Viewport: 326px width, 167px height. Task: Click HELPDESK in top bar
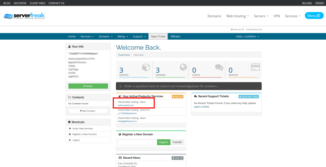(x=20, y=3)
